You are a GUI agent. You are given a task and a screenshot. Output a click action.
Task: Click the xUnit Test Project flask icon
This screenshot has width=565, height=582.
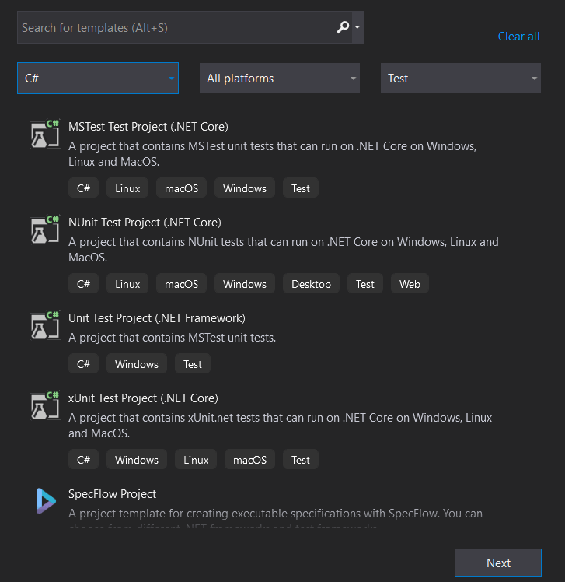click(45, 405)
